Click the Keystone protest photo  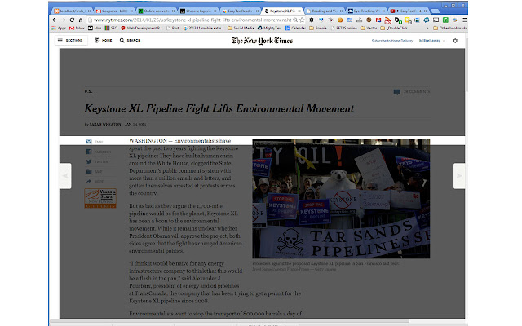tap(341, 199)
